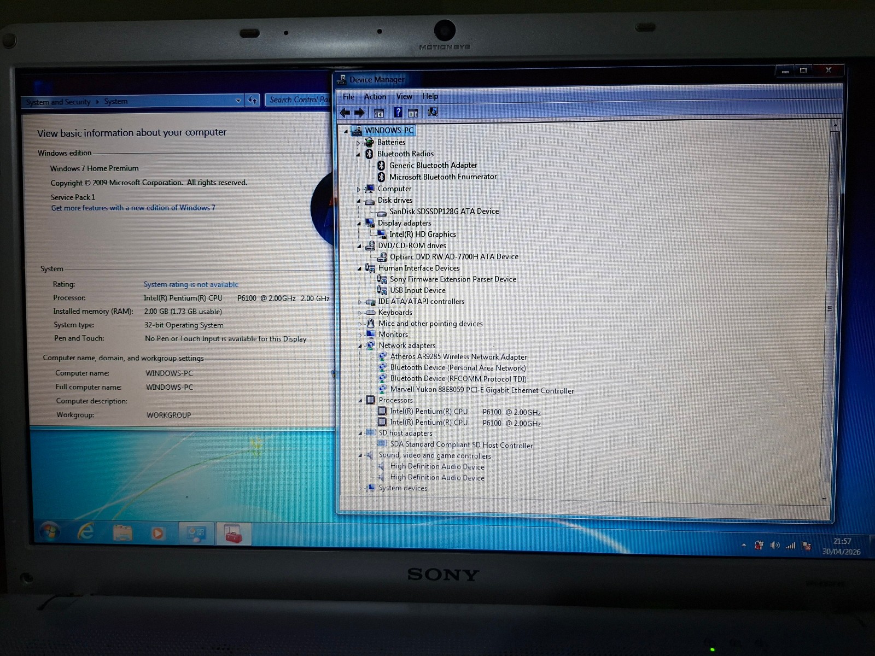Viewport: 875px width, 656px height.
Task: Open the Help menu in Device Manager
Action: [430, 96]
